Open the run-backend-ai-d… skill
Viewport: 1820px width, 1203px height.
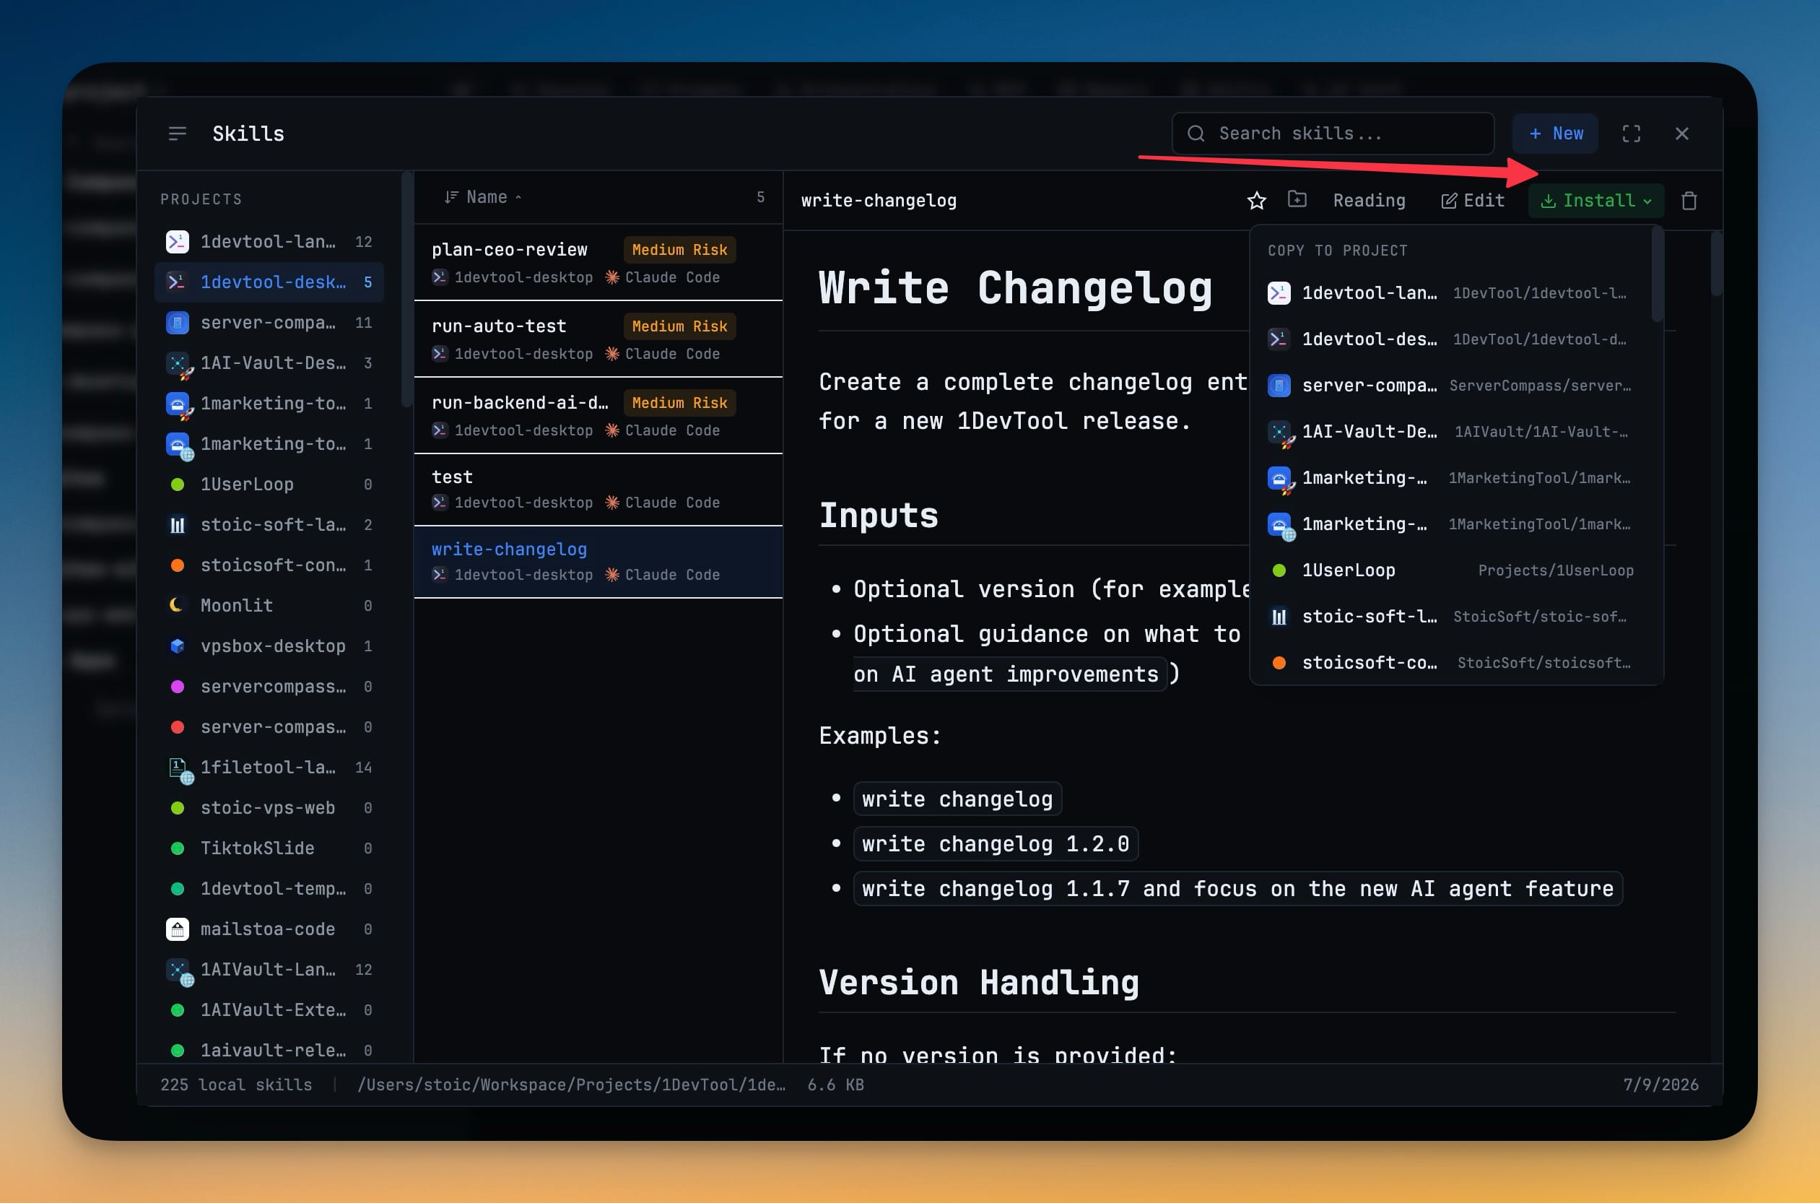tap(598, 416)
